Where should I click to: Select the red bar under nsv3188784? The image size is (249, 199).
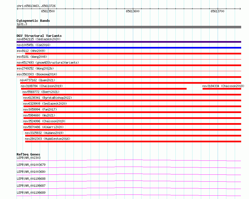pyautogui.click(x=104, y=89)
